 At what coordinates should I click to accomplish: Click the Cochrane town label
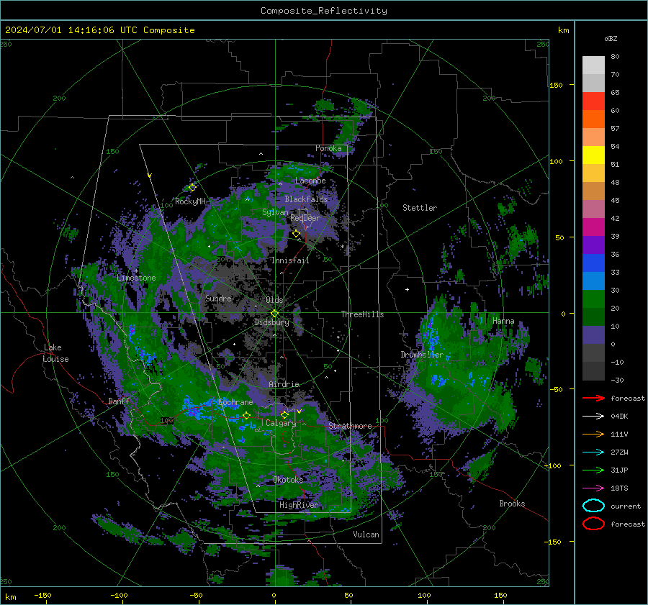(235, 402)
